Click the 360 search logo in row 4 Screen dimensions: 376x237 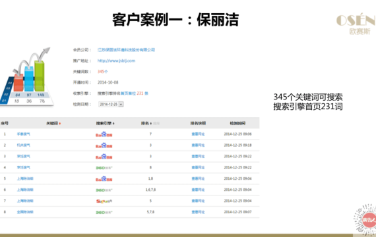pyautogui.click(x=104, y=168)
